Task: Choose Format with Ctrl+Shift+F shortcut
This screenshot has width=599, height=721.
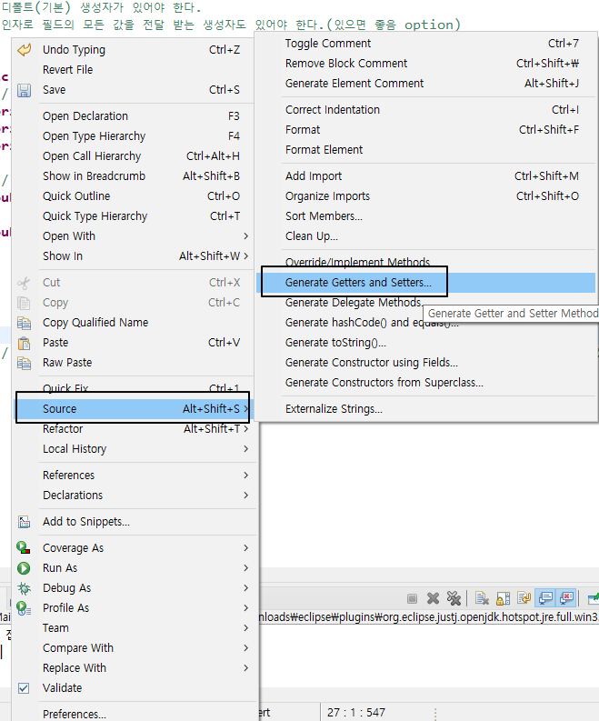Action: (x=425, y=130)
